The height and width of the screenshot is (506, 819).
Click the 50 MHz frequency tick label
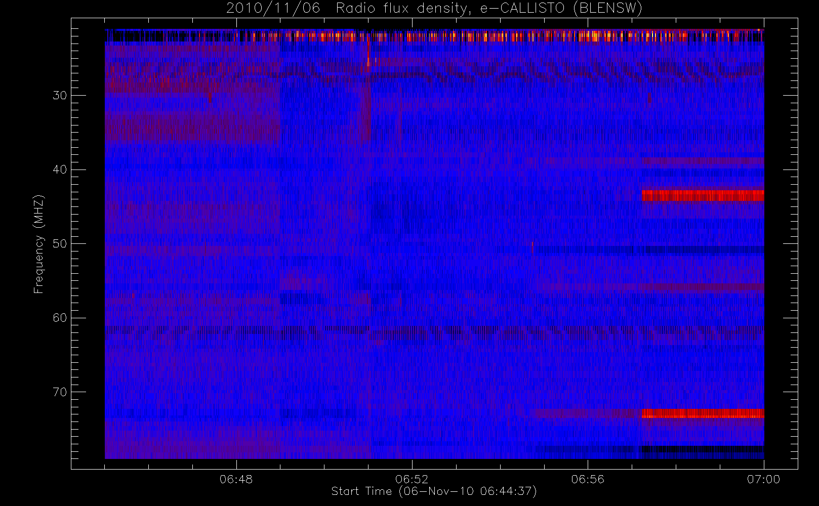click(60, 243)
